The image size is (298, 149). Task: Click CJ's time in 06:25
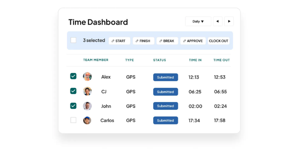(195, 92)
